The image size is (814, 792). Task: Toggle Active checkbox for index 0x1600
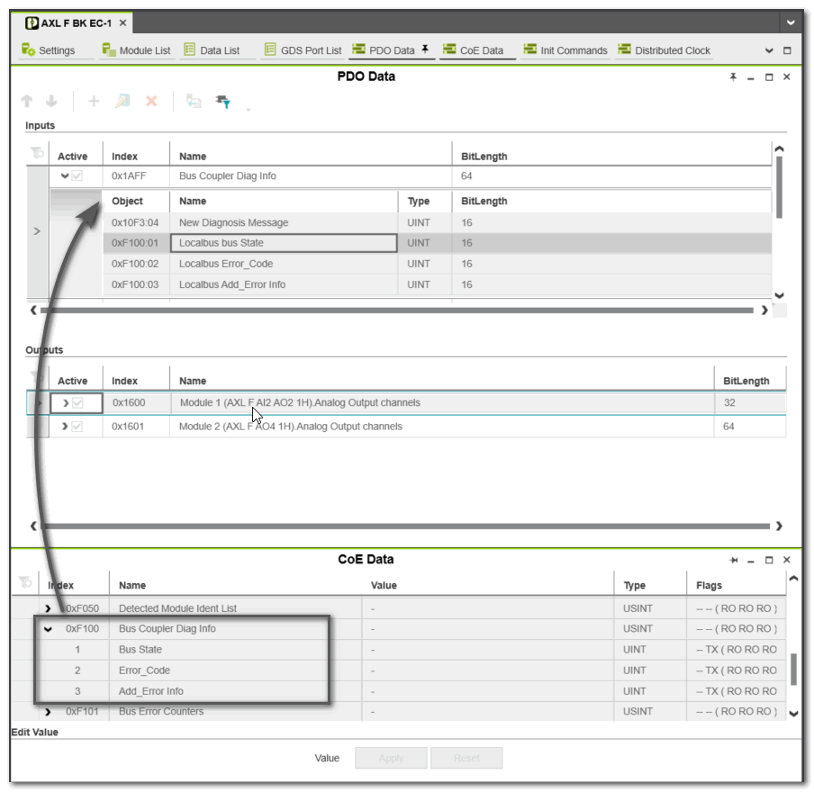click(77, 403)
